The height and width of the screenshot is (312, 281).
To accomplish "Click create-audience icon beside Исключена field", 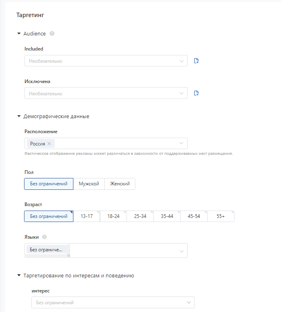I will (196, 93).
